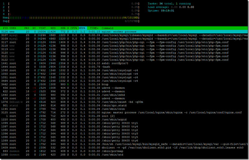Viewport: 249px width, 160px height.
Task: Click the highlighted MEM% column header
Action: pyautogui.click(x=82, y=28)
